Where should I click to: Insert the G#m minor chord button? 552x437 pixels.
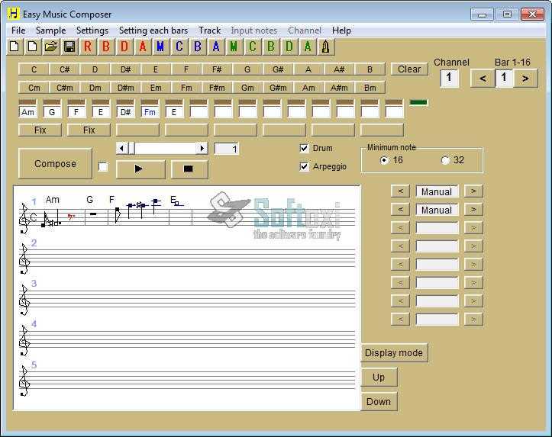point(278,88)
